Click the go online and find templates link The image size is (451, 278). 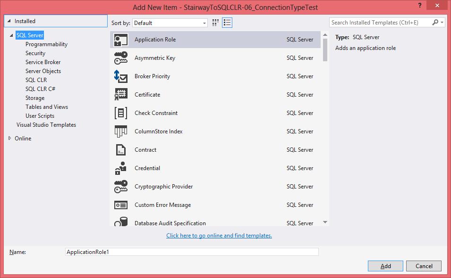point(219,236)
